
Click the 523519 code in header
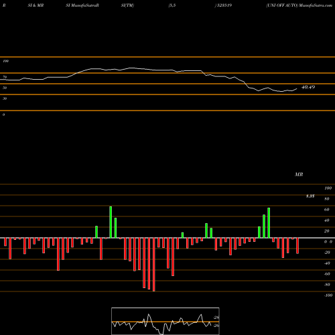click(x=224, y=5)
